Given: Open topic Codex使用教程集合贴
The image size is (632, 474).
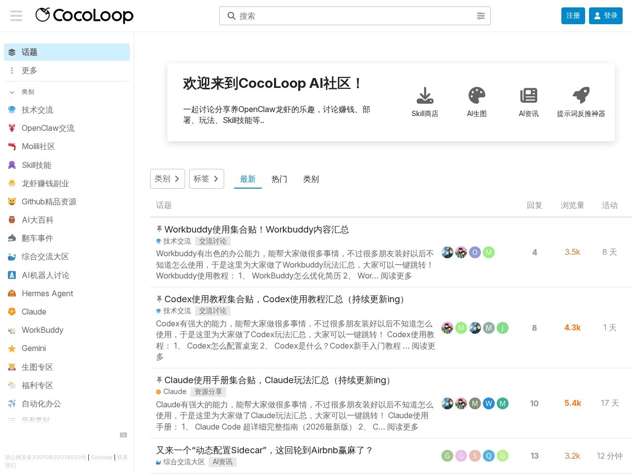Looking at the screenshot, I should click(286, 299).
